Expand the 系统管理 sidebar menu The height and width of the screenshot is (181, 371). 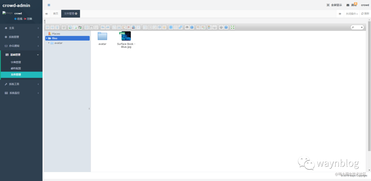point(21,37)
